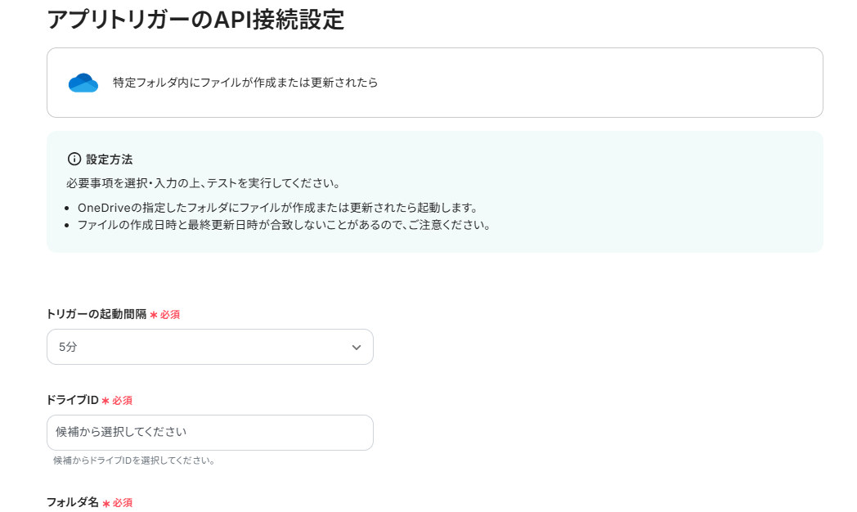Viewport: 857px width, 512px height.
Task: Click the アプリトリガーのAPI接続設定 page heading
Action: [x=195, y=20]
